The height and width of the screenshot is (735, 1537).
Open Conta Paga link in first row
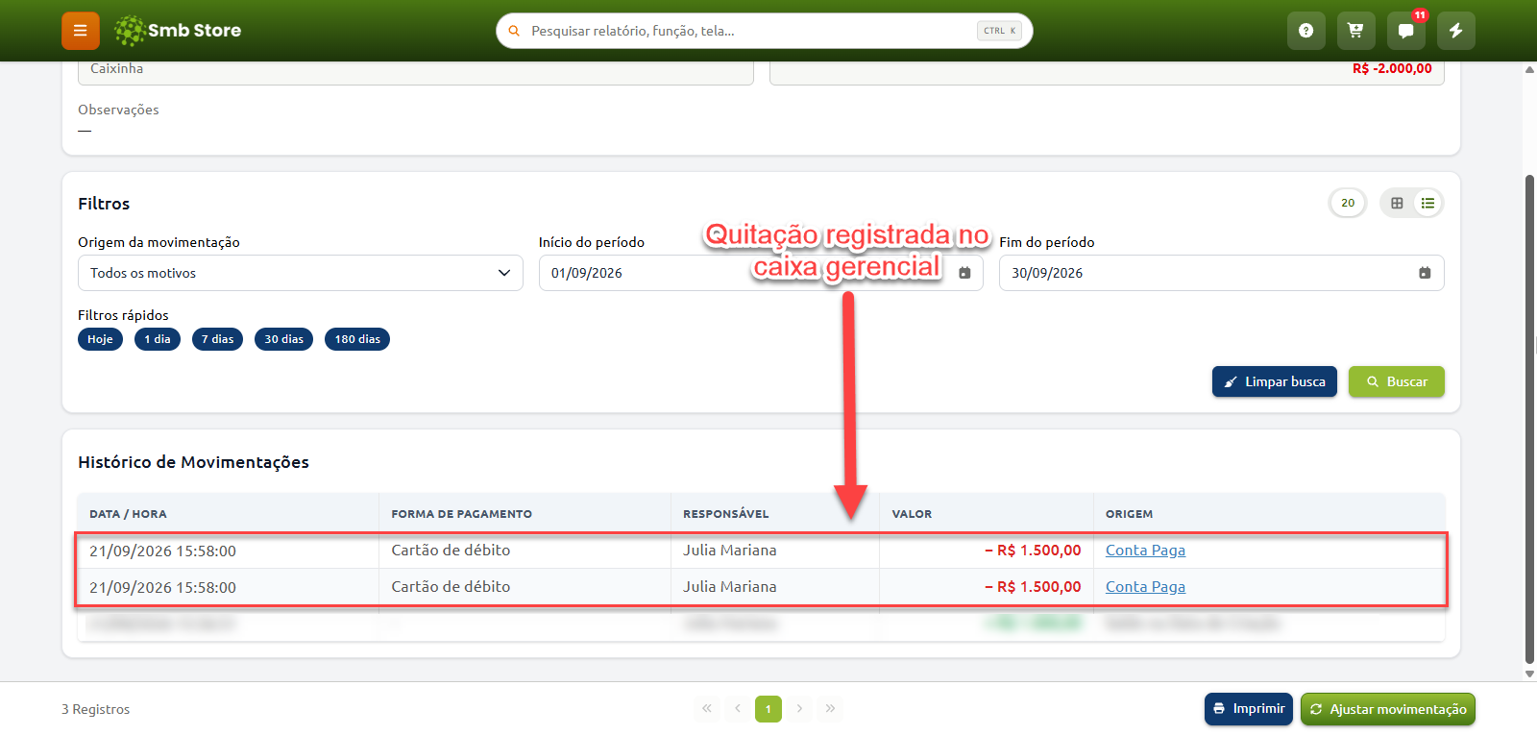[x=1145, y=551]
